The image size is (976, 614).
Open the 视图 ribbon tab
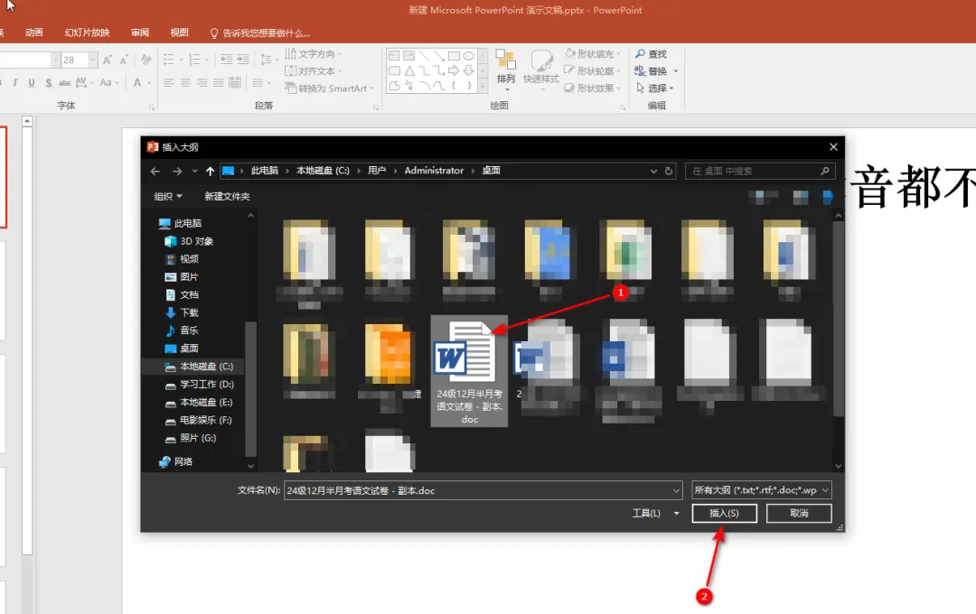179,33
